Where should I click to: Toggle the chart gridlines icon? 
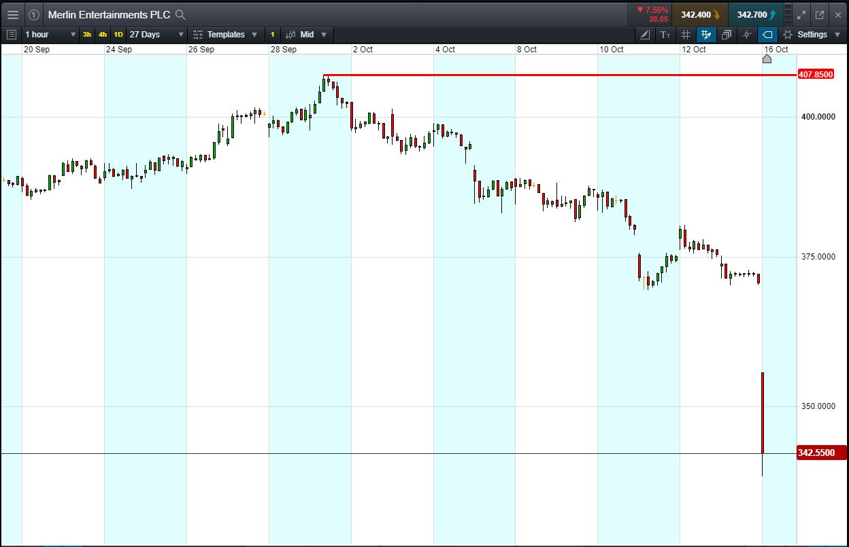[x=686, y=35]
